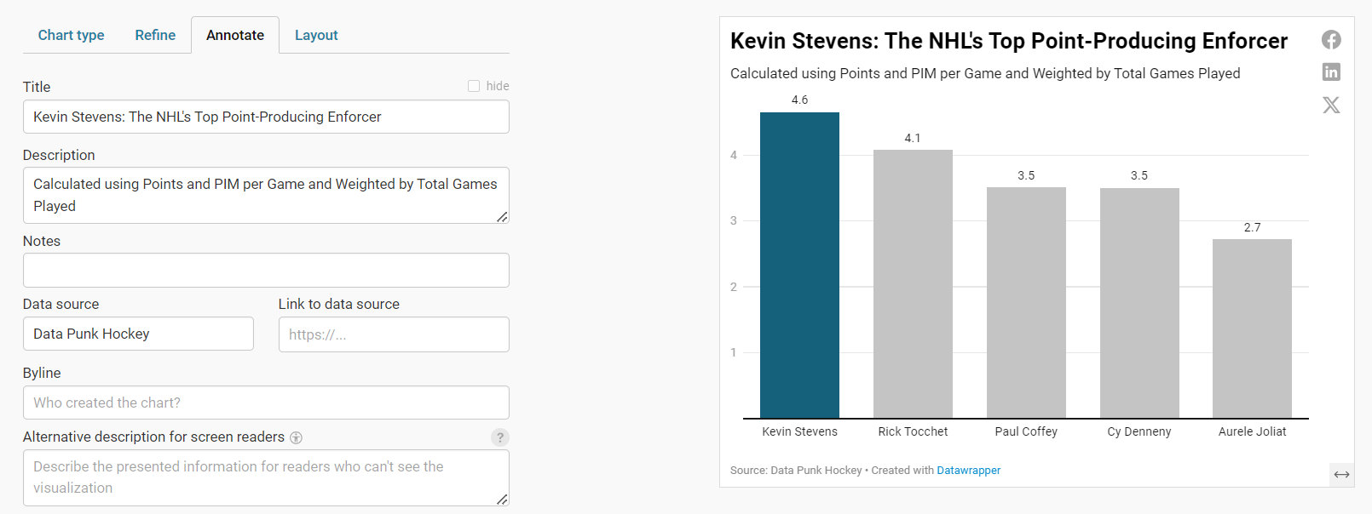Click the alternative description textarea resize handle
Screen dimensions: 1372x514
(x=502, y=500)
